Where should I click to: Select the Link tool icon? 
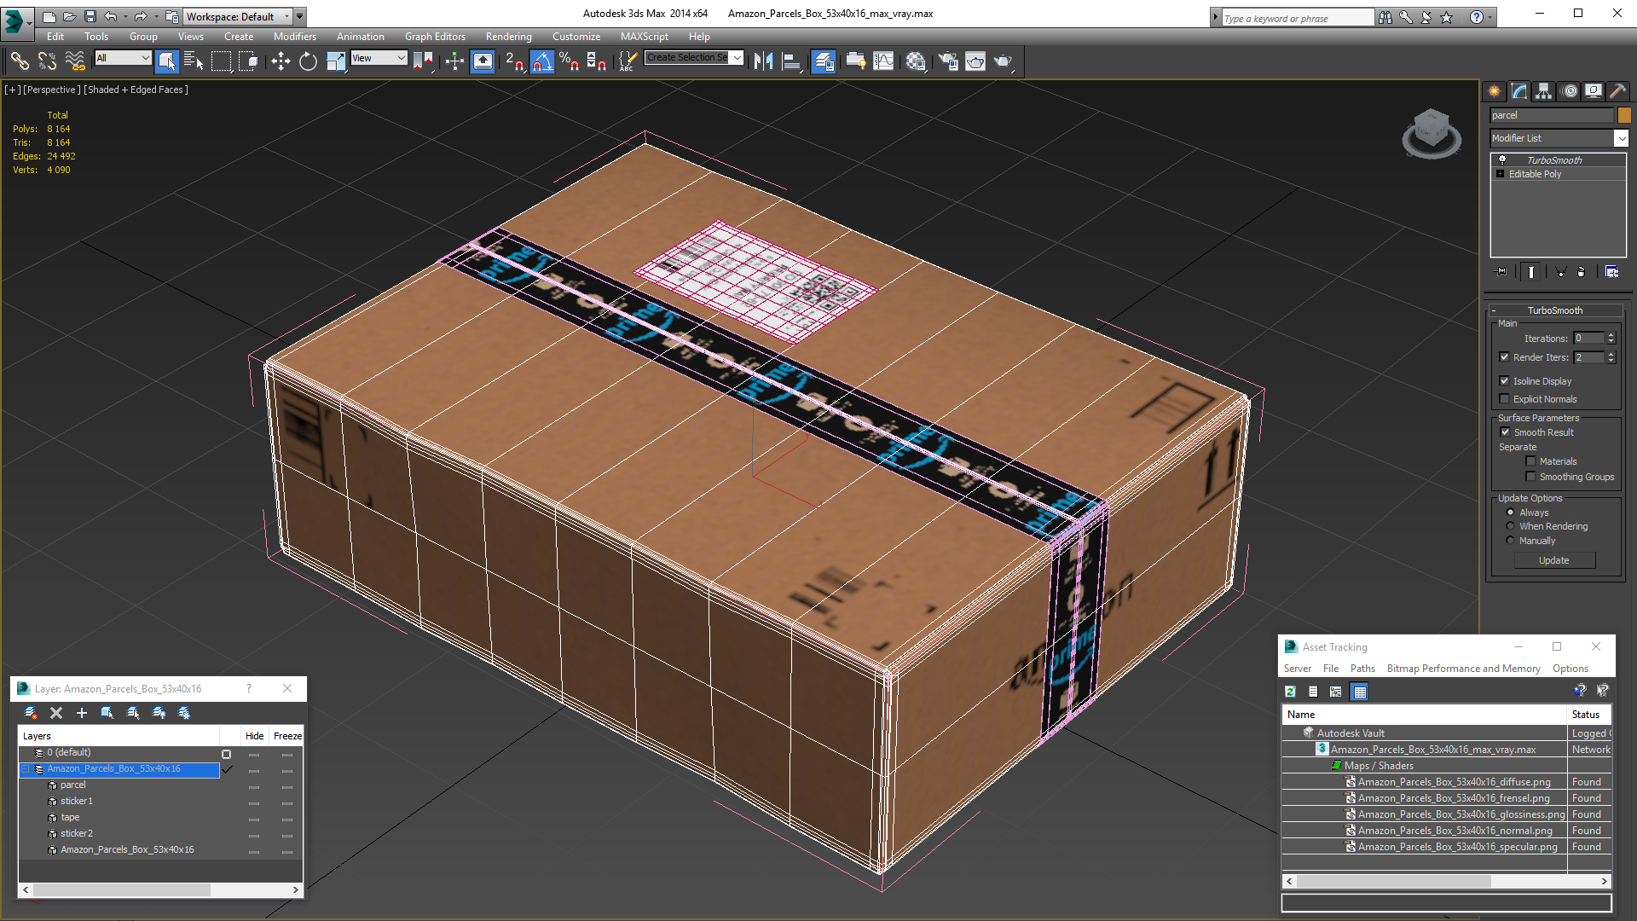[20, 61]
